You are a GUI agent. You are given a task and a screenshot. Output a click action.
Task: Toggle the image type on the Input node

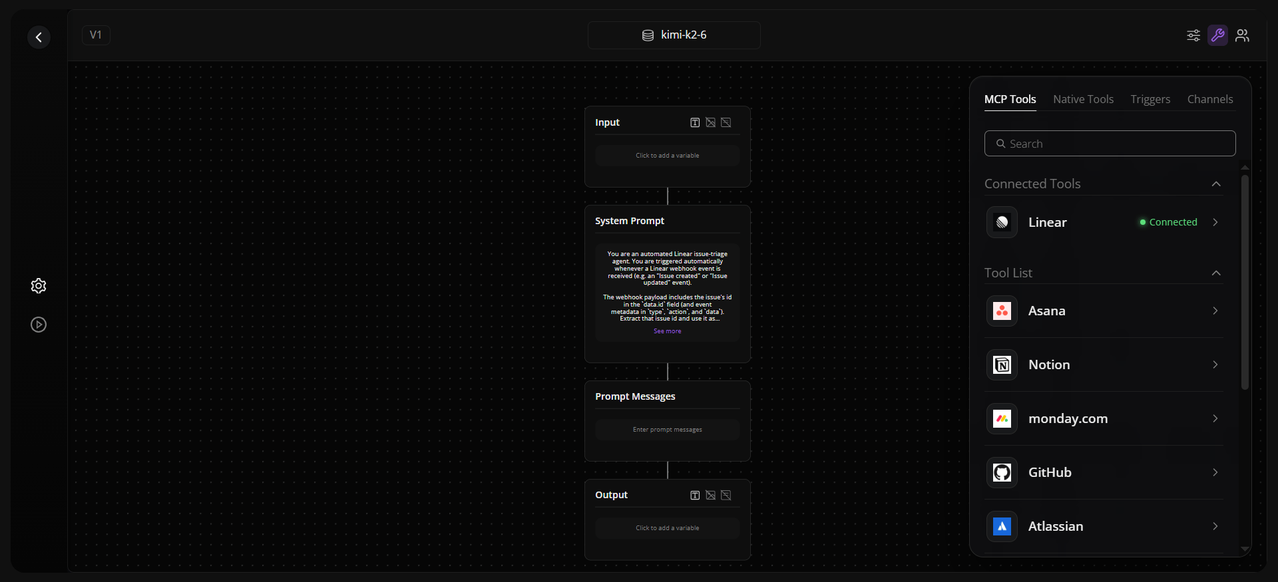coord(710,122)
